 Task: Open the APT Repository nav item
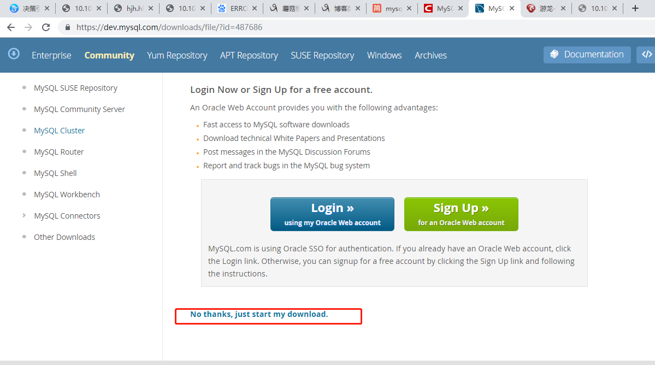(x=249, y=55)
